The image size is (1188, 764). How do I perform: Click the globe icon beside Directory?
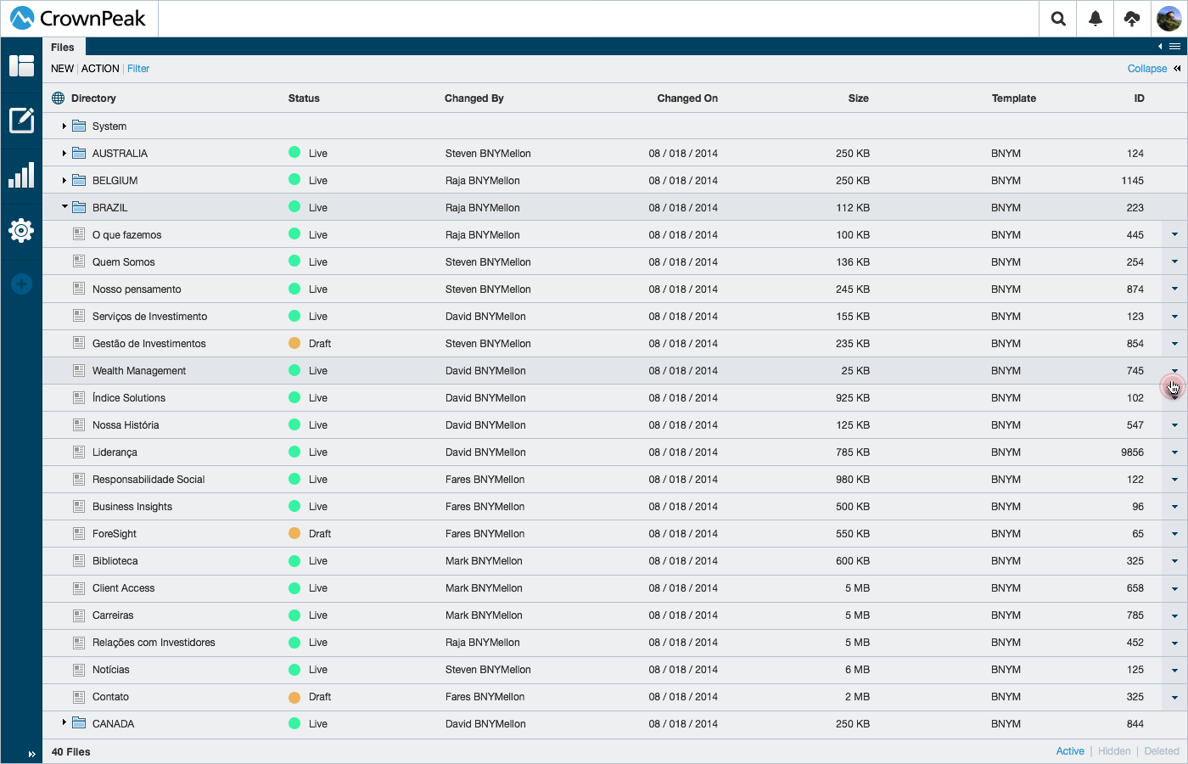(59, 98)
